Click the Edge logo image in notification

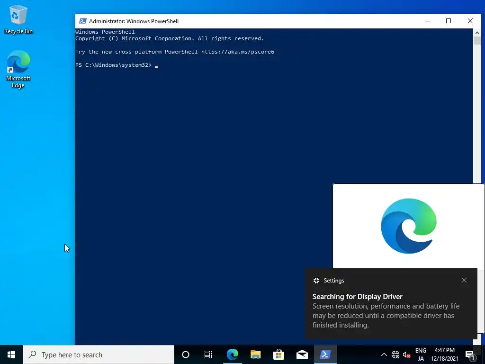pos(409,226)
